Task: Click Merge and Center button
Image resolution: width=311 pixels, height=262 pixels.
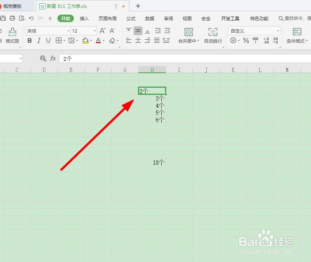Action: 188,36
